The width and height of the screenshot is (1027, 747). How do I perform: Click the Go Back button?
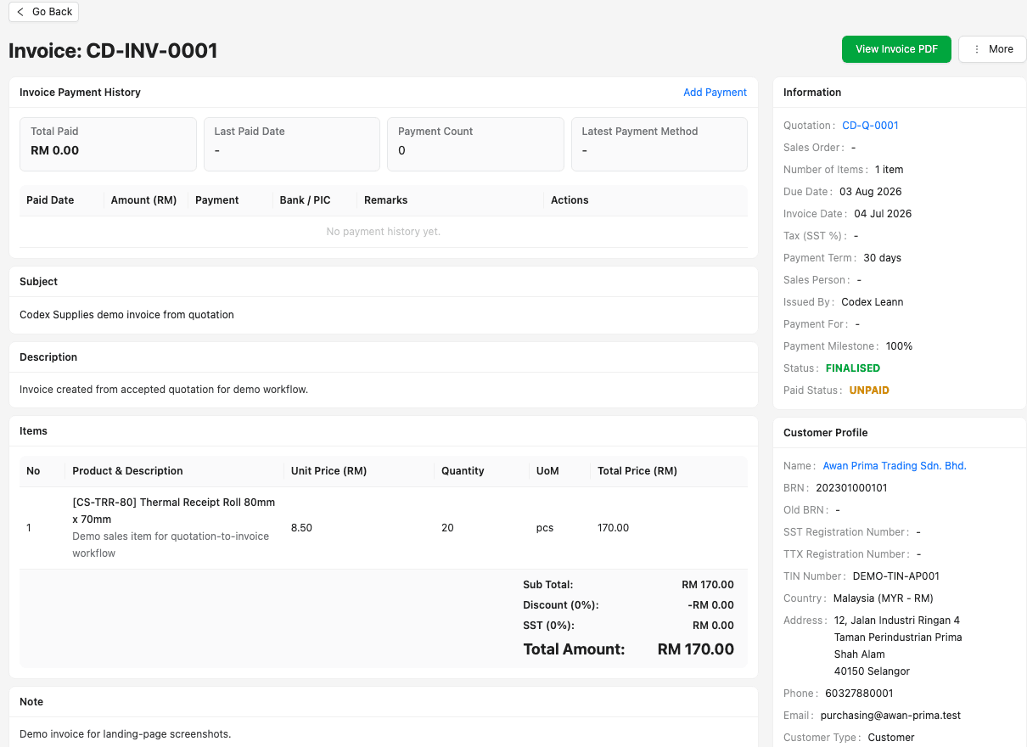(x=43, y=12)
